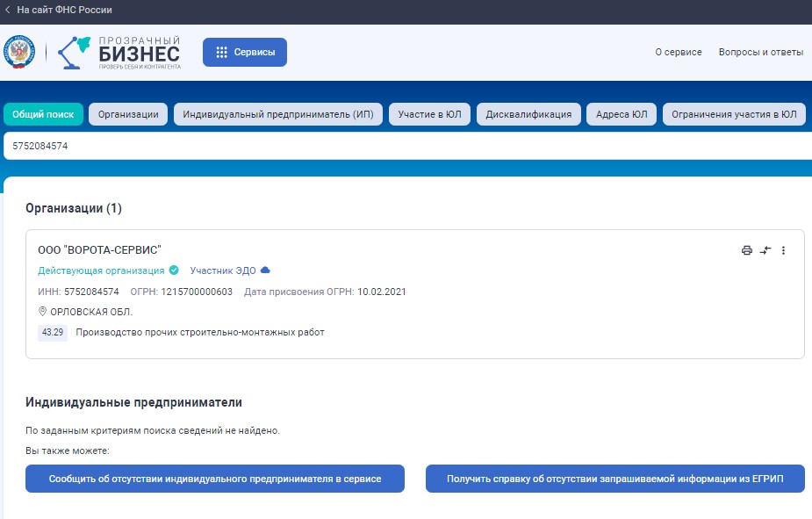The image size is (812, 519).
Task: Click the blue verification checkmark near Действующая организация
Action: (x=172, y=270)
